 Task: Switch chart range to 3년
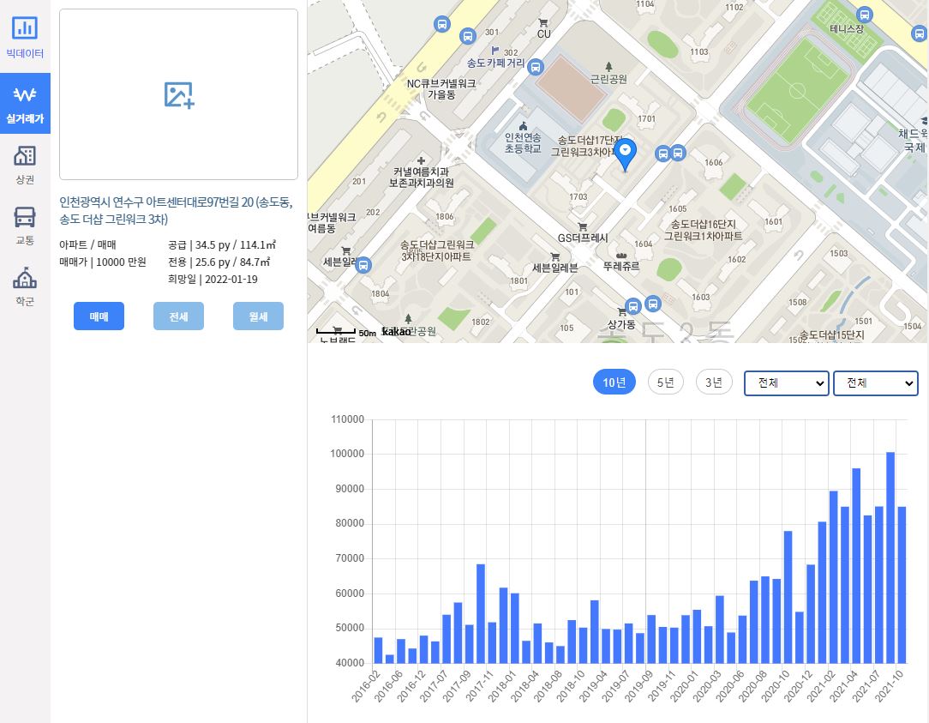click(714, 383)
